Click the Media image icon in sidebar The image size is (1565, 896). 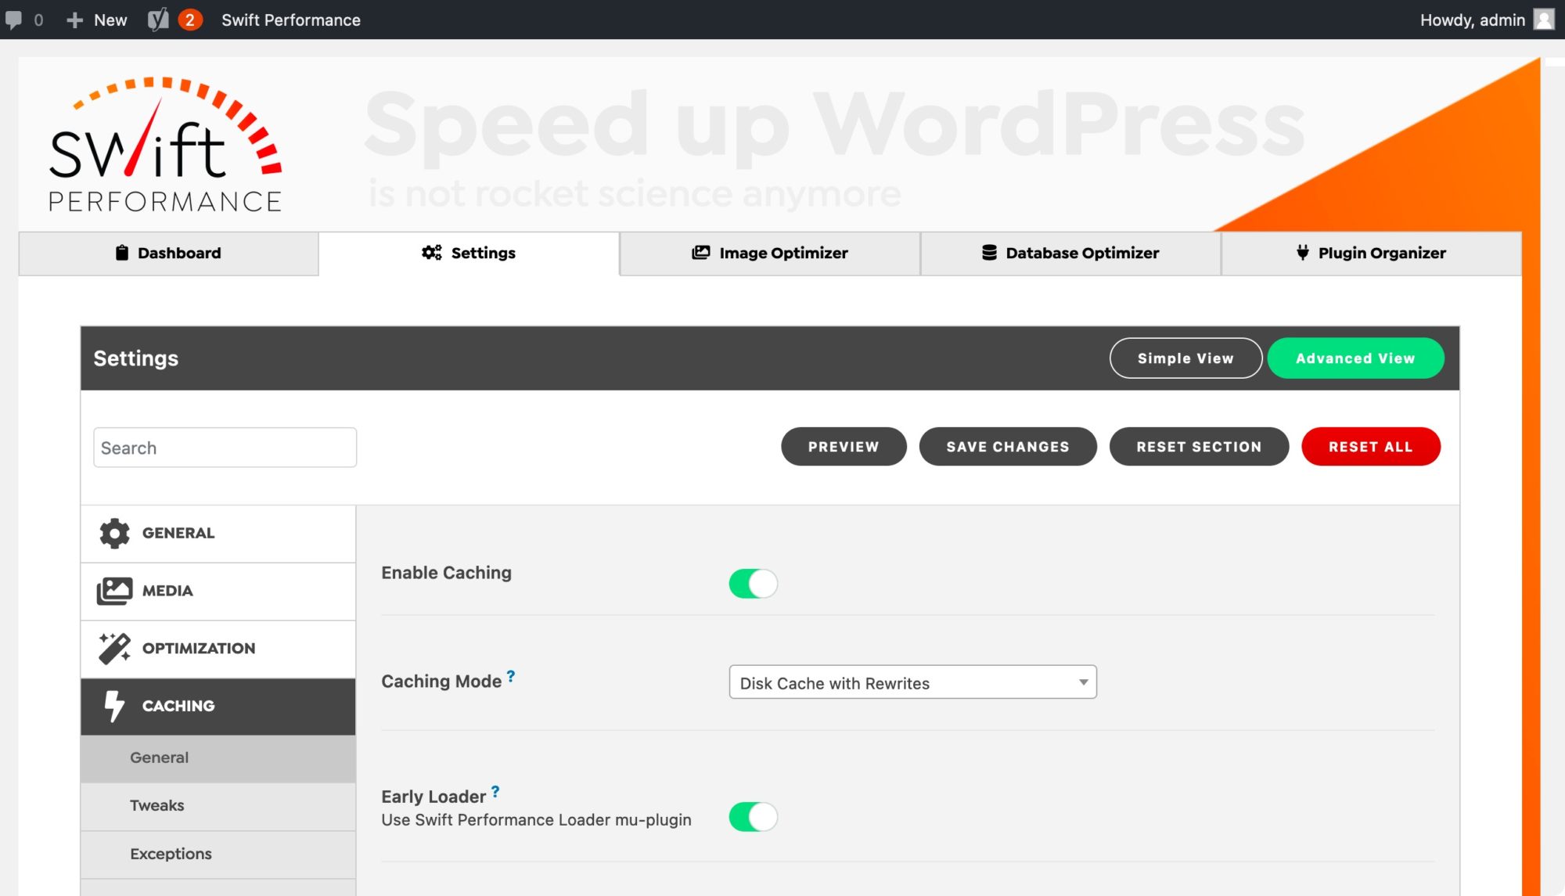coord(114,591)
